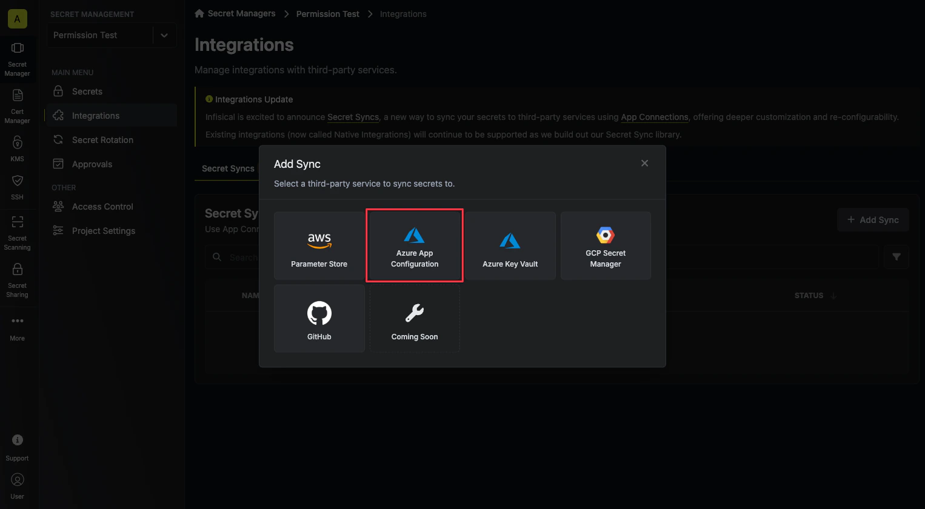Open Secret Rotation menu item
Screen dimensions: 925x509
point(112,140)
